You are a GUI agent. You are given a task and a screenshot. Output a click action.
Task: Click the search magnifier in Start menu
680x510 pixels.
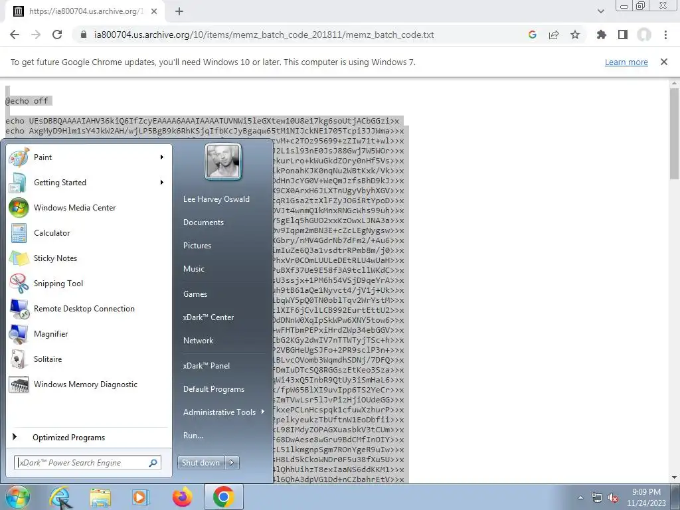tap(153, 463)
